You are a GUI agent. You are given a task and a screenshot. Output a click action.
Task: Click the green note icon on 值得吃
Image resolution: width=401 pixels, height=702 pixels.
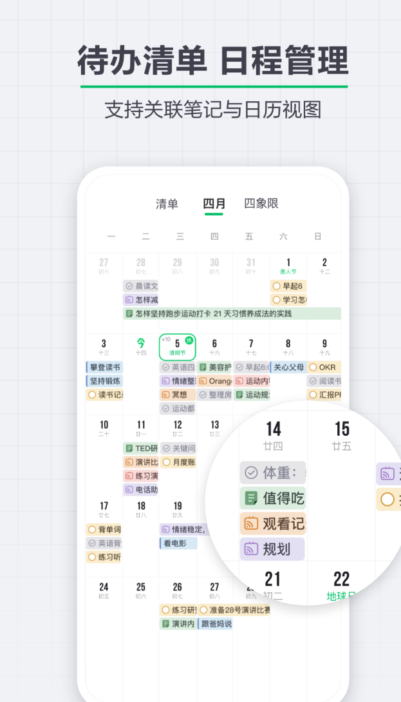click(251, 498)
